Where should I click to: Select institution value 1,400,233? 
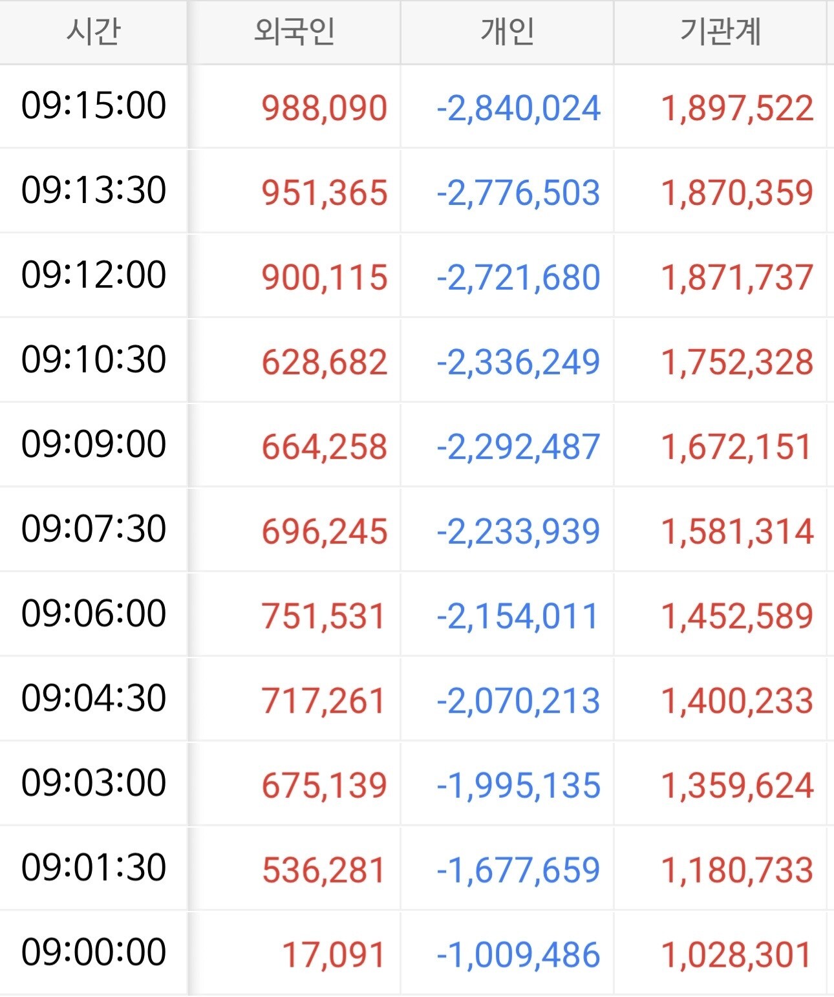coord(736,701)
